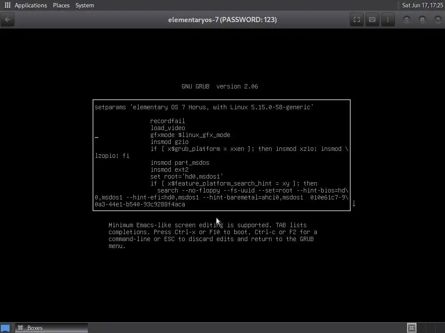Click the feature_platform_search_hint line
Viewport: 445px width, 333px height.
pos(233,183)
